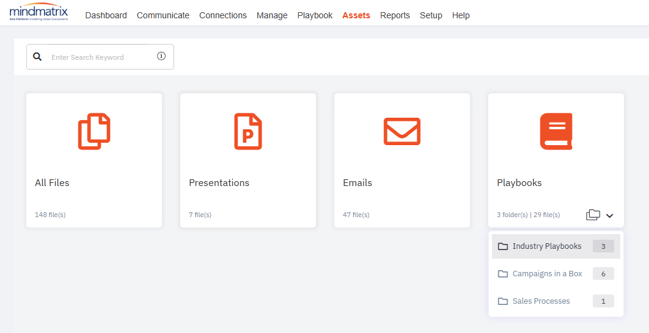Click the Mindmatrix logo

(x=39, y=12)
